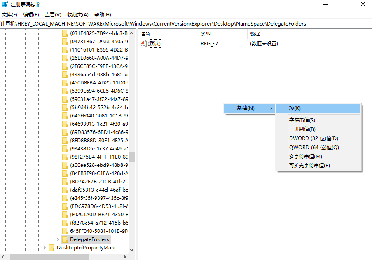The height and width of the screenshot is (260, 372).
Task: Click the REG_SZ type cell
Action: tap(210, 43)
